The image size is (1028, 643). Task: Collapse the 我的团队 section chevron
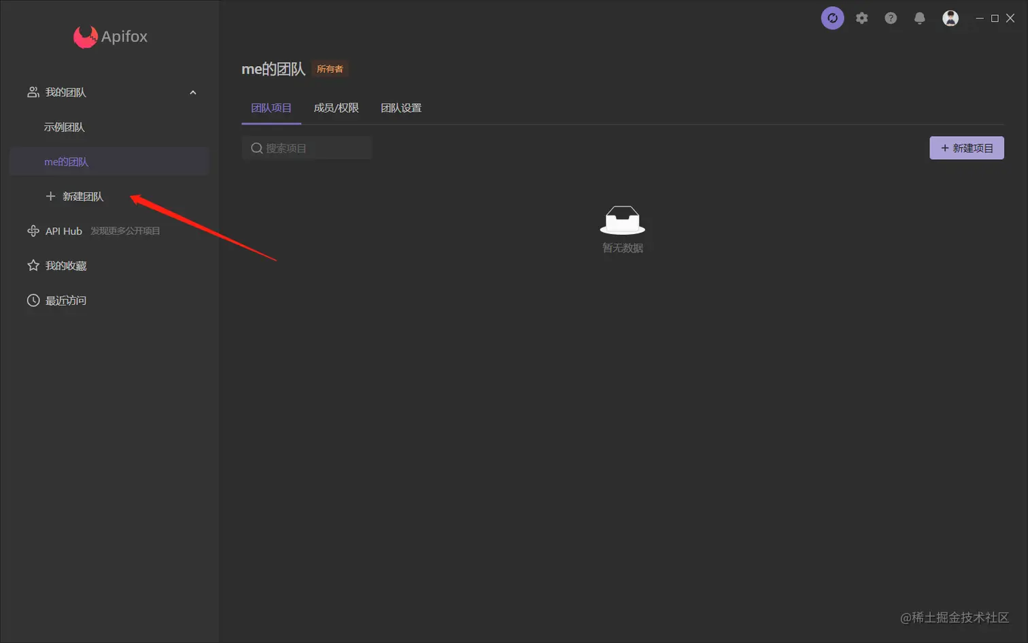[192, 92]
